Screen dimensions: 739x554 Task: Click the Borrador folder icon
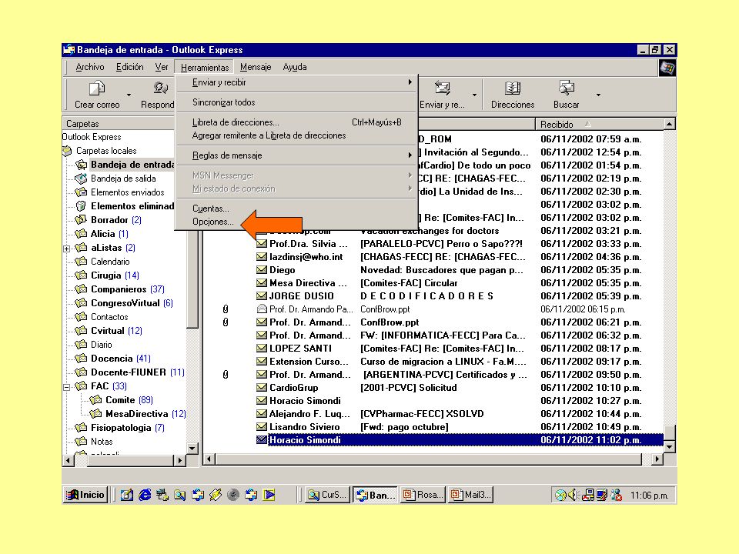[81, 219]
